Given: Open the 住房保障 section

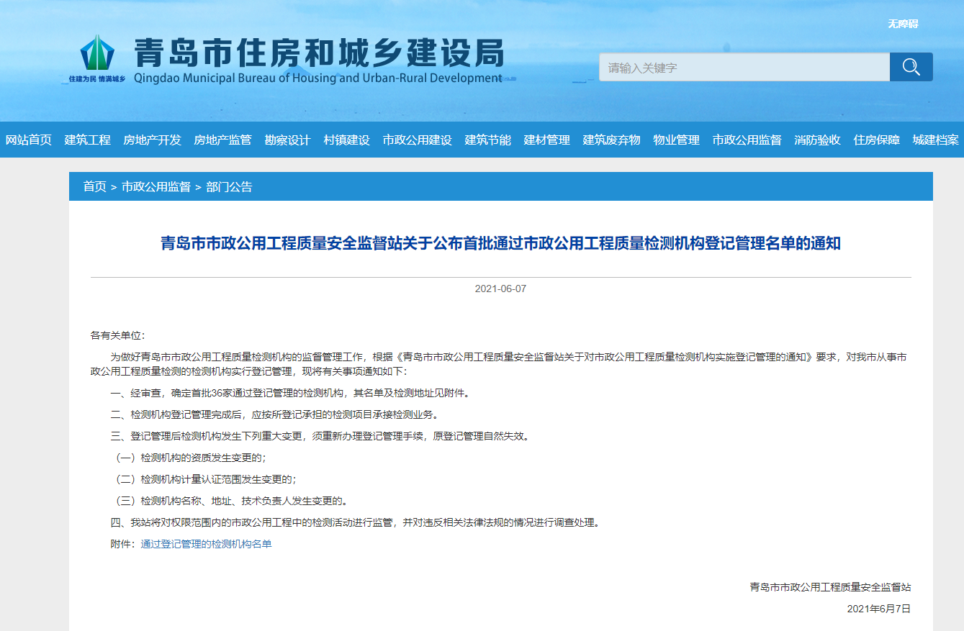Looking at the screenshot, I should 876,140.
